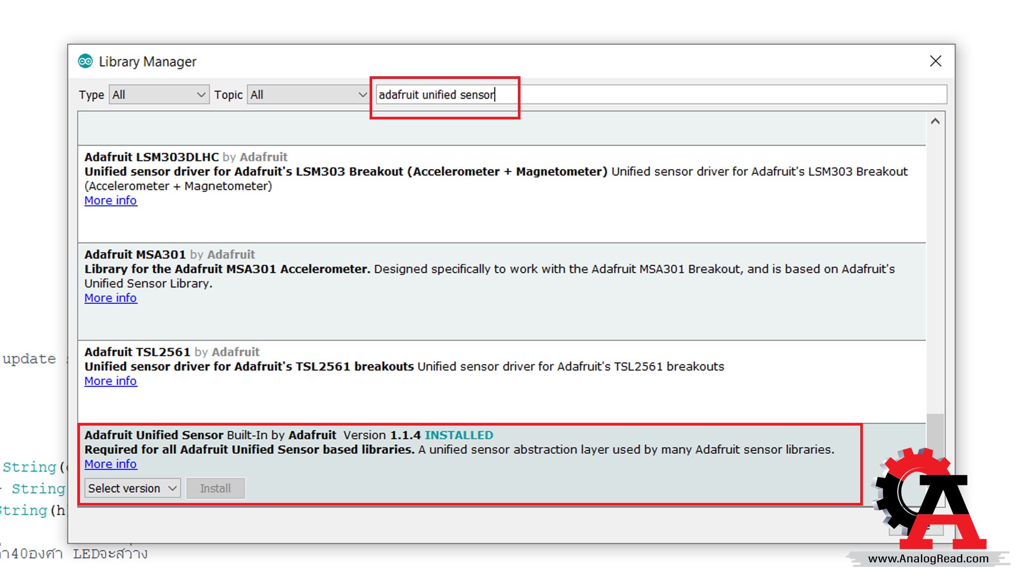Viewport: 1024px width, 576px height.
Task: Open More info link for Adafruit MSA301
Action: (x=111, y=298)
